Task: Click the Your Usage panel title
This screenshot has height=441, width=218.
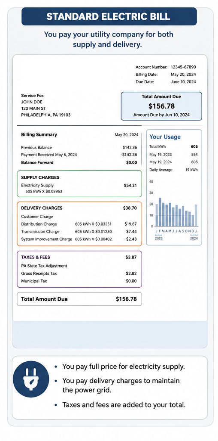Action: 165,137
